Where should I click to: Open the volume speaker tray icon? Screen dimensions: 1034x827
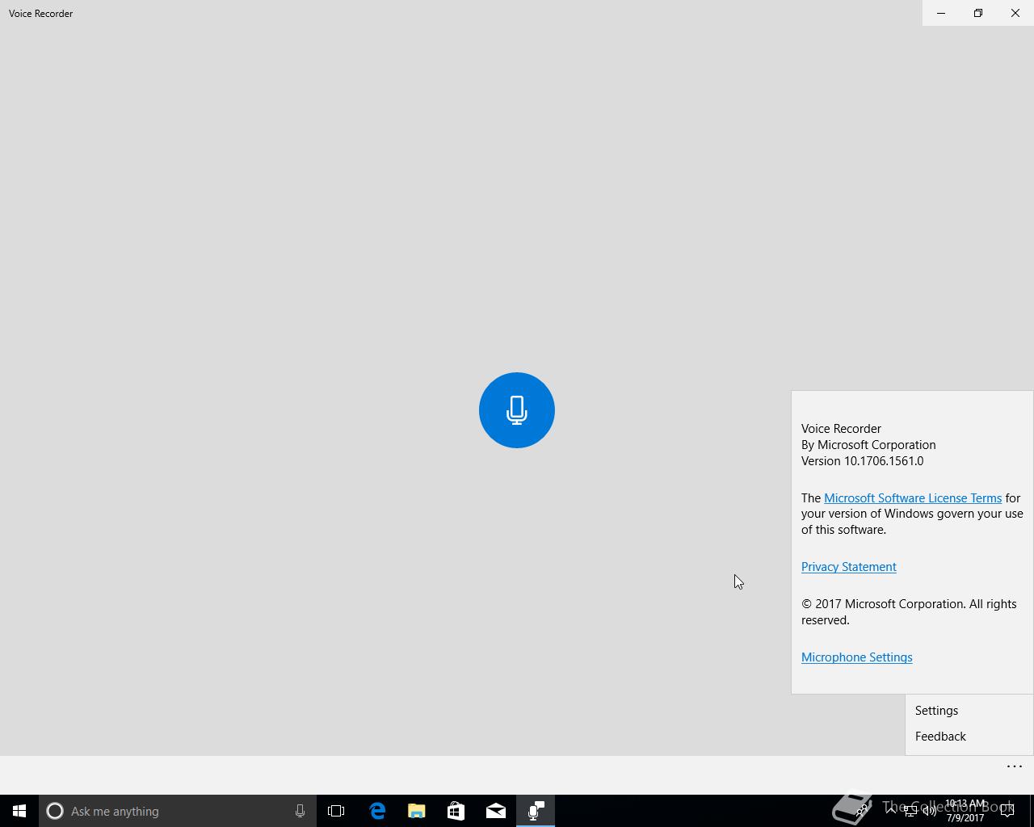coord(930,811)
